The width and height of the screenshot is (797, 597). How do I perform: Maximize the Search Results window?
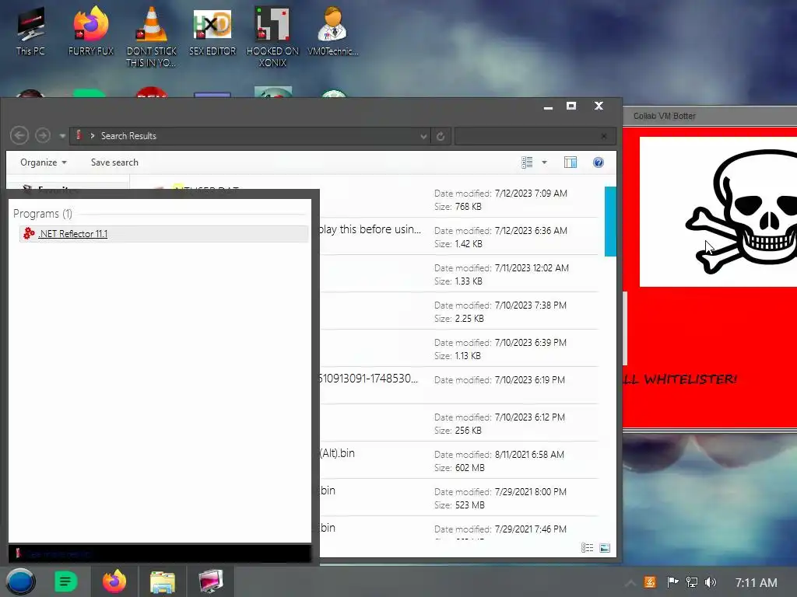point(571,106)
